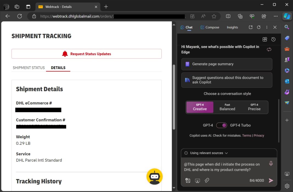Screen dimensions: 293x192
Task: Close the Webtrack - Details tab
Action: tap(96, 7)
